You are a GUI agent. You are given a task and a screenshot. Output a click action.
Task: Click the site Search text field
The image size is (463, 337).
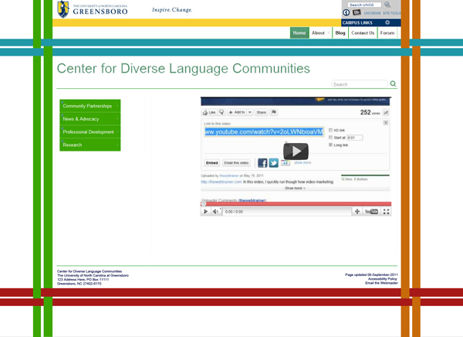(360, 84)
